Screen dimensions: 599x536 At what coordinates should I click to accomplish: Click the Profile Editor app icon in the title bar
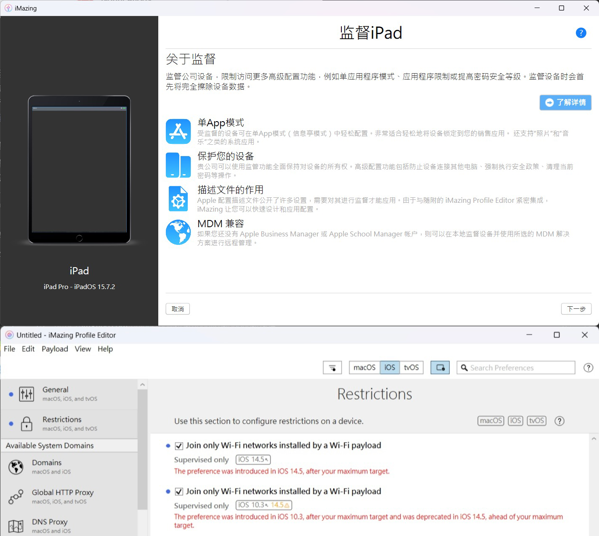click(9, 335)
